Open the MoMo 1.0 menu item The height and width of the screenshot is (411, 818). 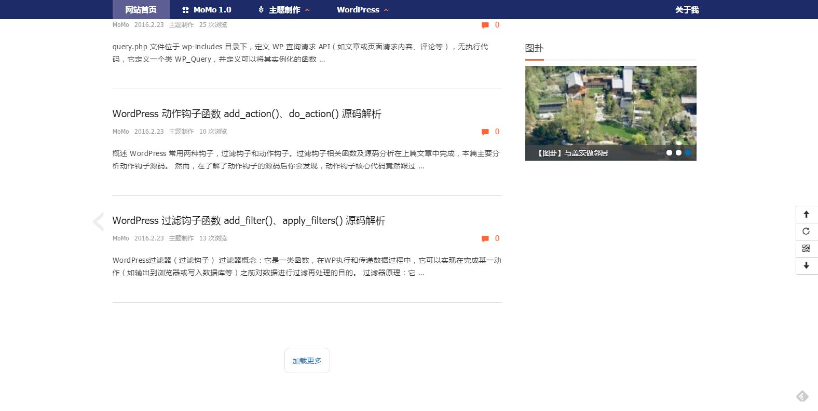207,10
